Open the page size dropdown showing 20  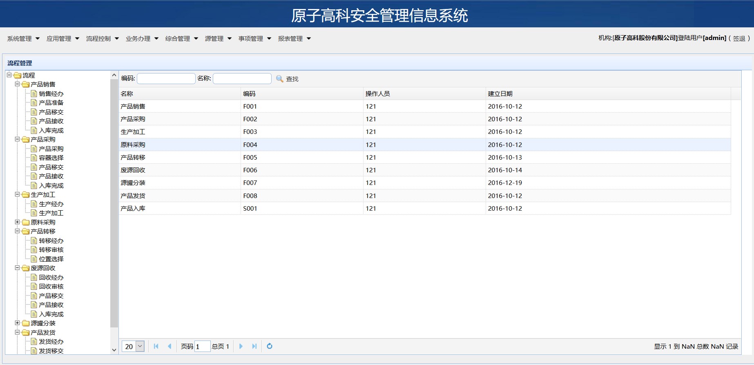[140, 346]
